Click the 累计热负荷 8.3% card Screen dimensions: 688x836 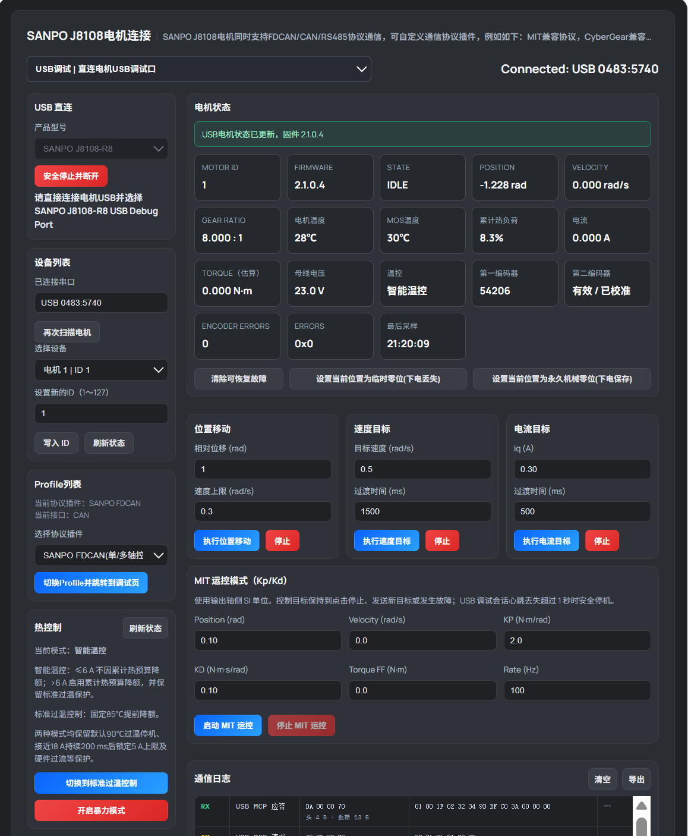tap(515, 230)
